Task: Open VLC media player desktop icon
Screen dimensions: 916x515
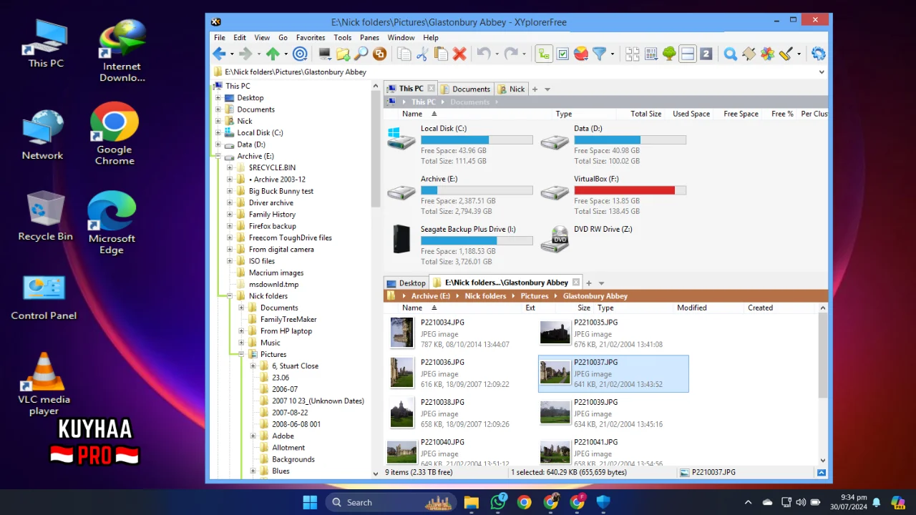Action: [44, 383]
